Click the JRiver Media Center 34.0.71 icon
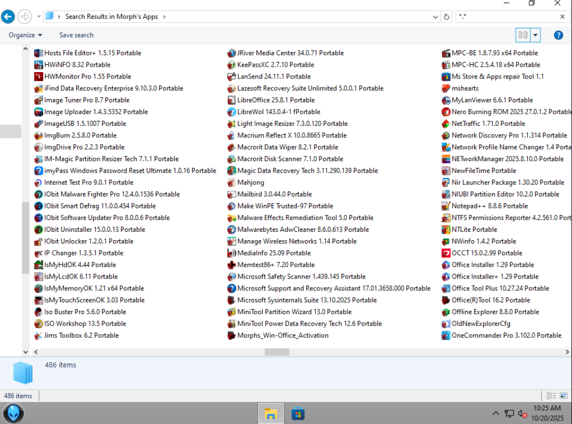This screenshot has width=572, height=424. coord(232,53)
